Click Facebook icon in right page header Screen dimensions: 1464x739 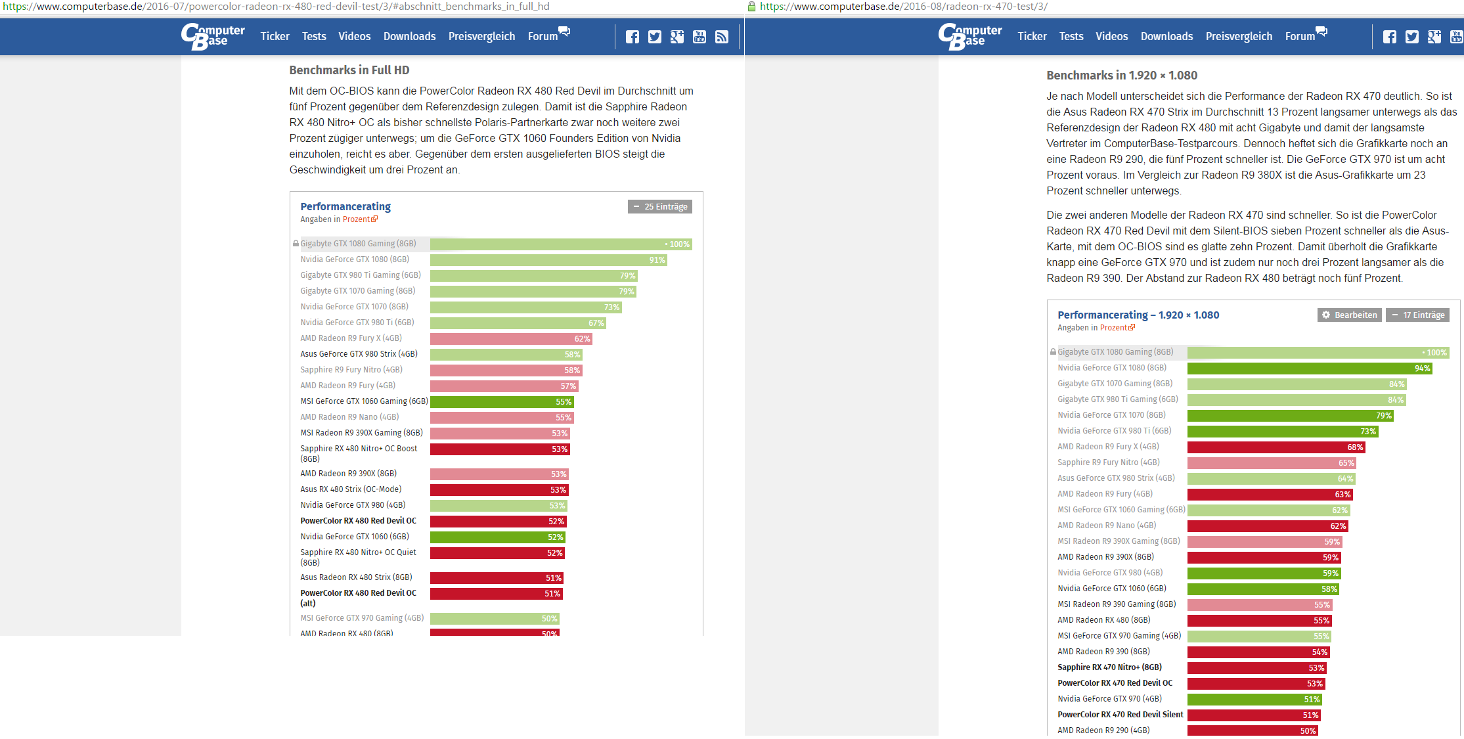(x=1389, y=37)
